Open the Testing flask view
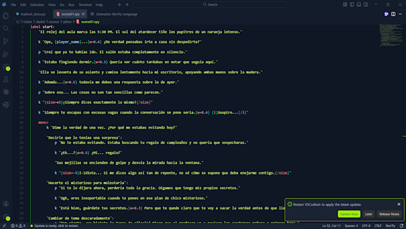 tap(6, 80)
